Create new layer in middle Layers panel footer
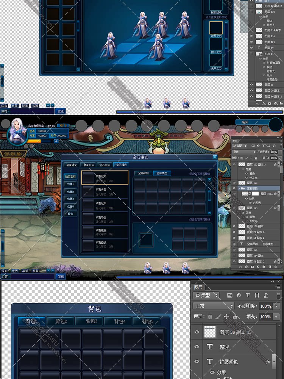This screenshot has width=284, height=379. pyautogui.click(x=270, y=267)
